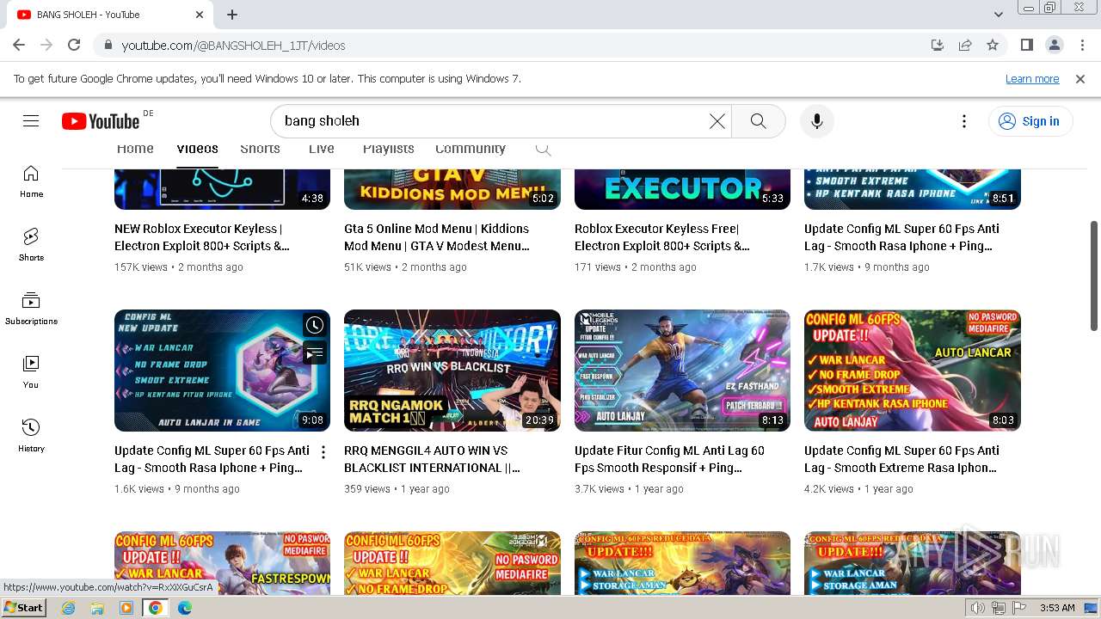The image size is (1101, 619).
Task: Click the page vertical scrollbar
Action: click(1094, 275)
